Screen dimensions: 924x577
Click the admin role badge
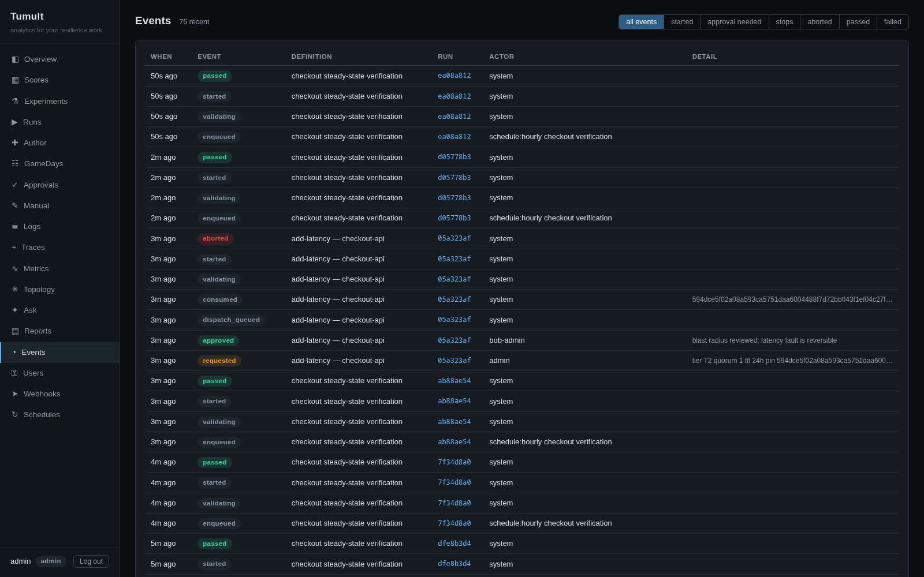click(x=51, y=561)
